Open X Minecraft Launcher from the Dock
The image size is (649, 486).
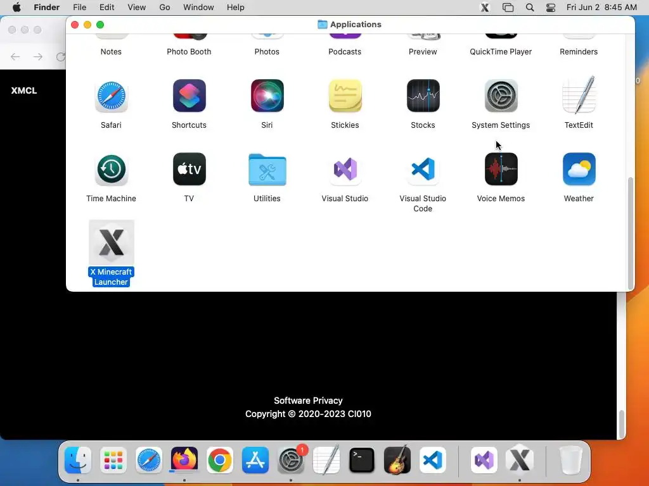click(x=520, y=460)
